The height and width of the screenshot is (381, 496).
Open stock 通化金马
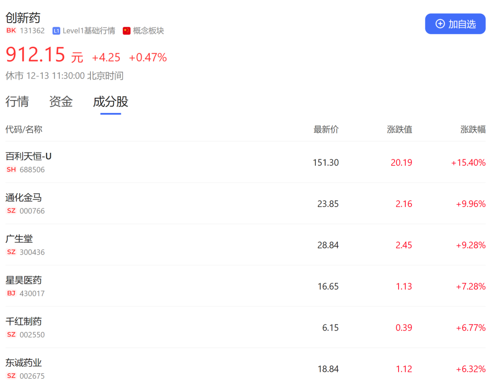pyautogui.click(x=23, y=197)
